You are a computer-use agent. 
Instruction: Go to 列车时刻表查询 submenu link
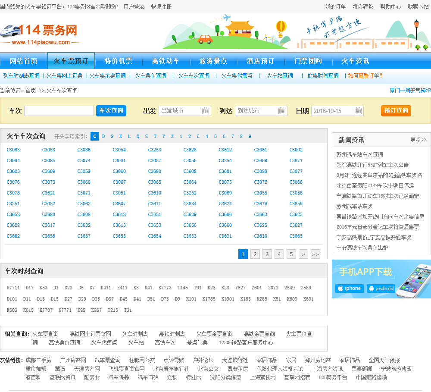pos(22,75)
